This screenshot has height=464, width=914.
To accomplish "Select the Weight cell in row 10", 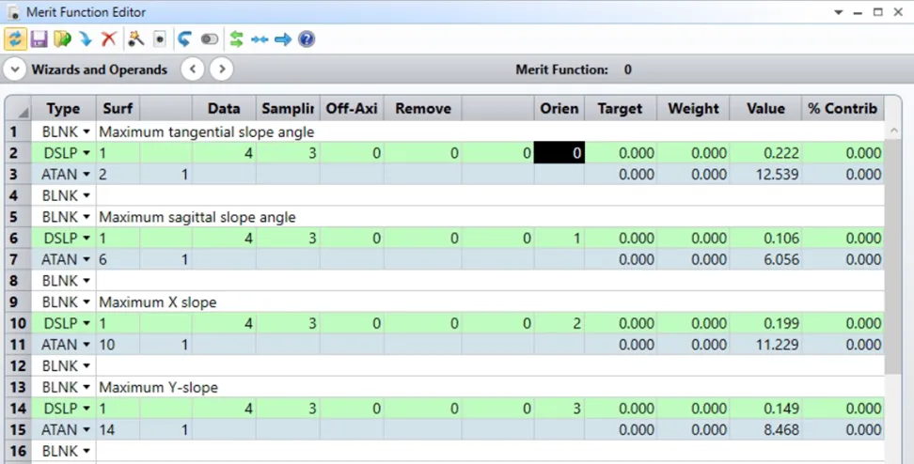I will 693,323.
